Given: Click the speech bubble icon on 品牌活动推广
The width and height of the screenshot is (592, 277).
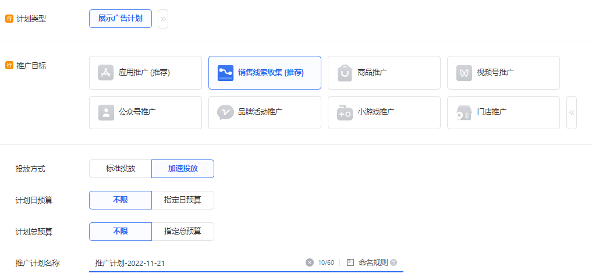Looking at the screenshot, I should (225, 112).
